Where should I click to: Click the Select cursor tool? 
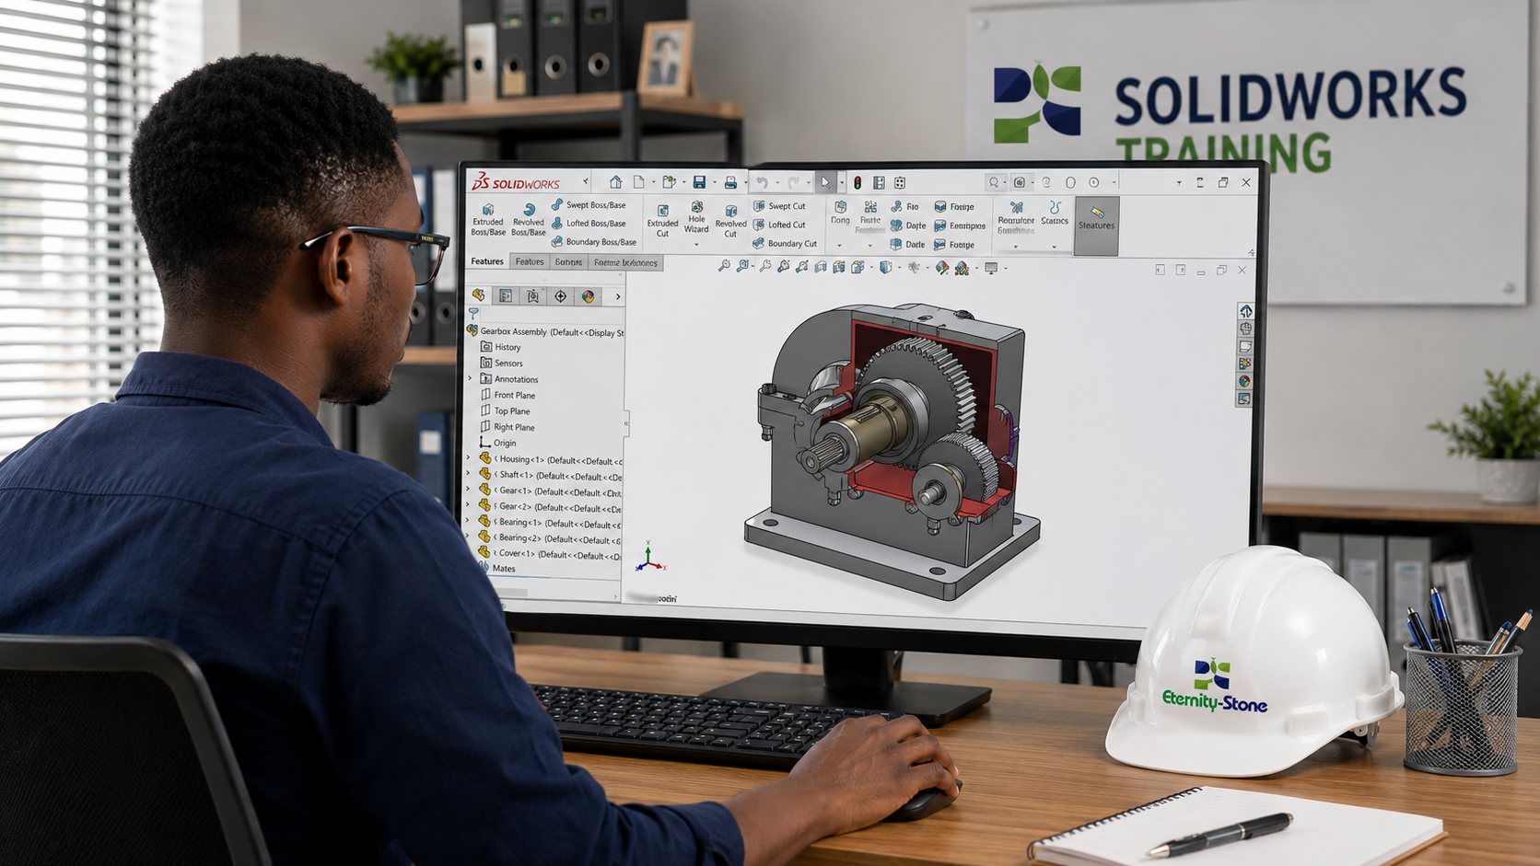tap(825, 182)
